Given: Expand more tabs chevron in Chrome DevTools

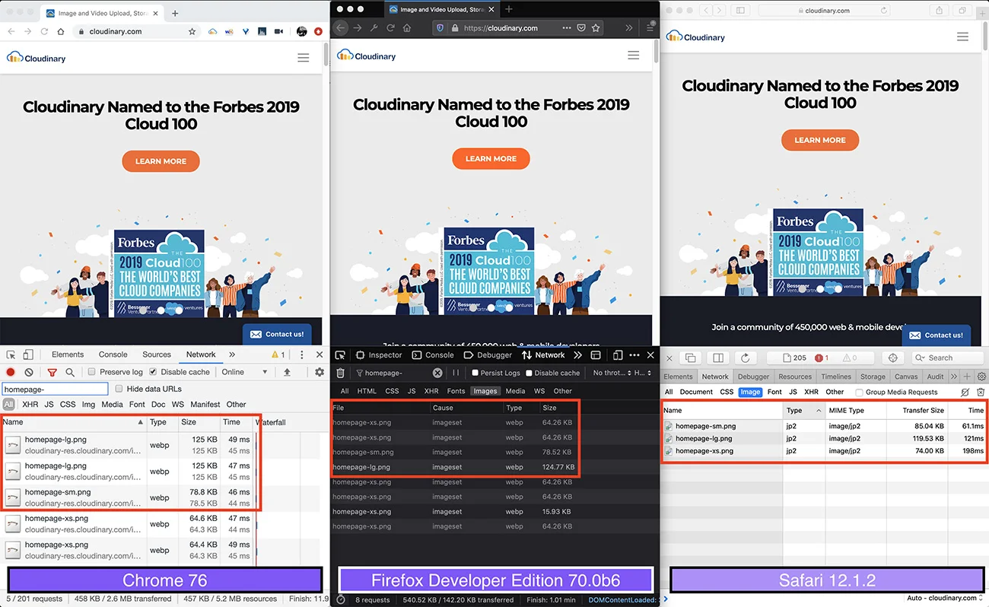Looking at the screenshot, I should pos(232,354).
